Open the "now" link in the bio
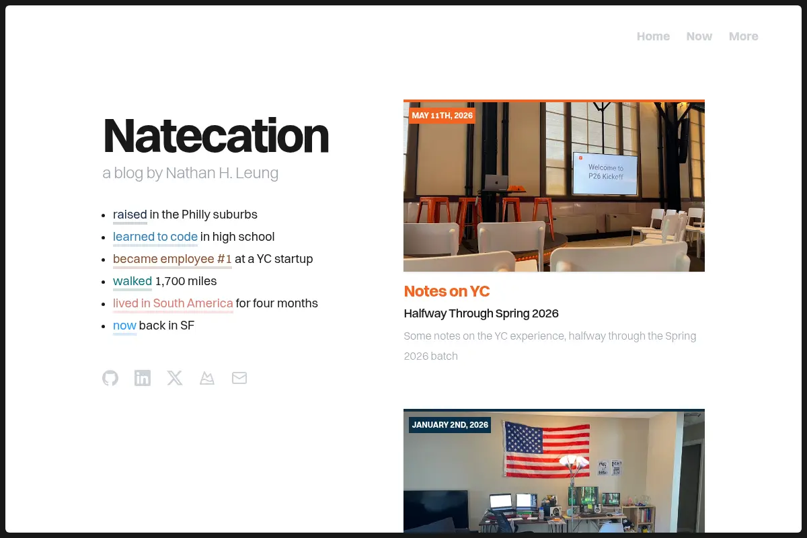807x538 pixels. [124, 325]
